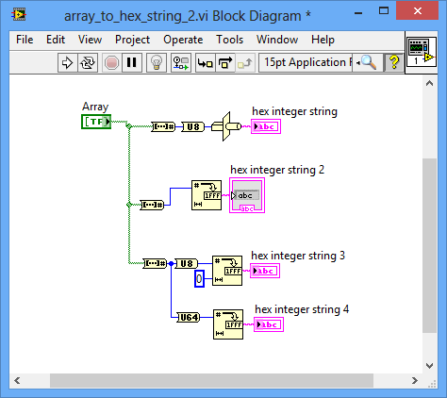Click the 'hex integer string' top label
Image resolution: width=447 pixels, height=398 pixels.
[x=294, y=111]
